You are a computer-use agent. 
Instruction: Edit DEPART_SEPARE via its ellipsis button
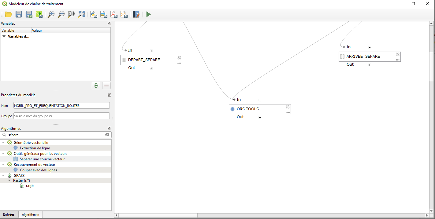(179, 63)
